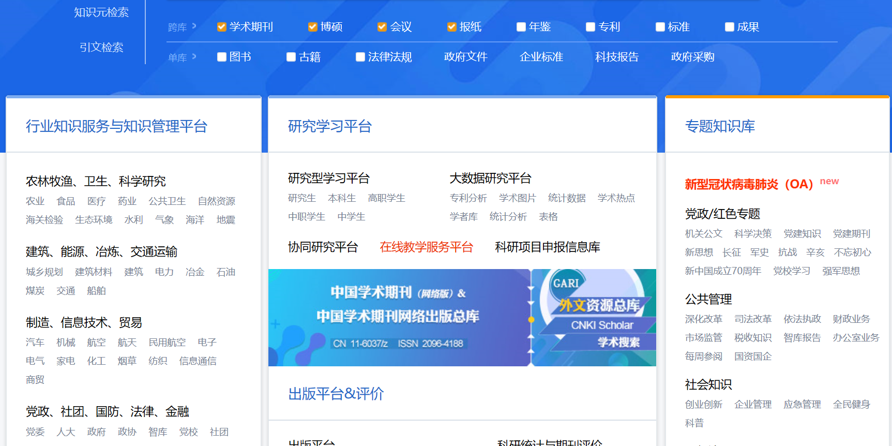
Task: Open 专利分析 under 大数据研究平台
Action: (x=468, y=198)
